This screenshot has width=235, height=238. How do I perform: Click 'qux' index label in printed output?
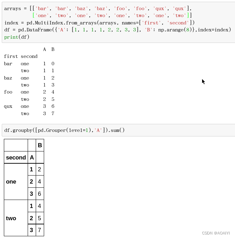(8, 106)
